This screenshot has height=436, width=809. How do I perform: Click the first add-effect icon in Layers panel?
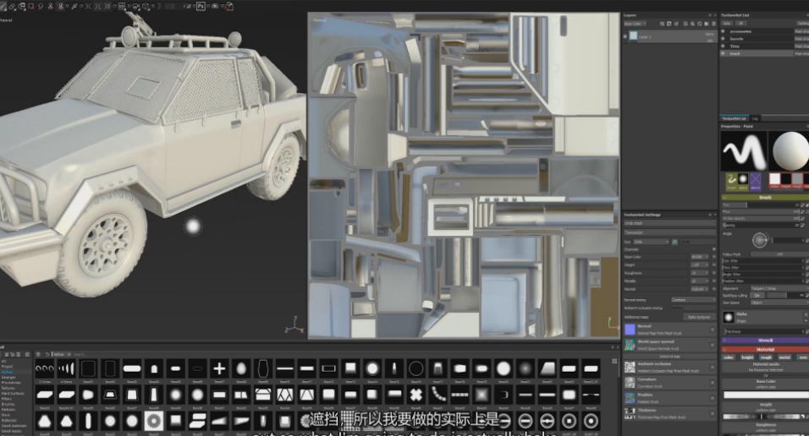tap(662, 24)
